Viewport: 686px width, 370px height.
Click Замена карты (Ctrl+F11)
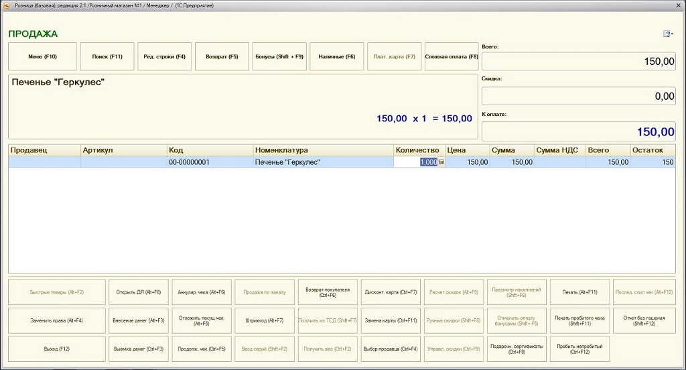[391, 320]
